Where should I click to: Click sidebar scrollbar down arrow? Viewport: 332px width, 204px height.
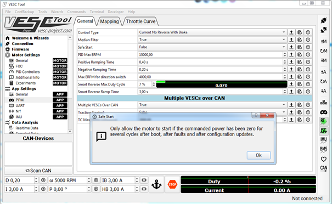70,132
